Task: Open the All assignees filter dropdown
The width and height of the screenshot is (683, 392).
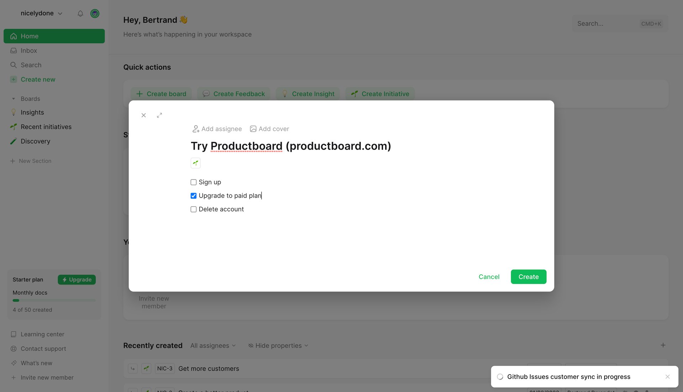Action: click(213, 345)
